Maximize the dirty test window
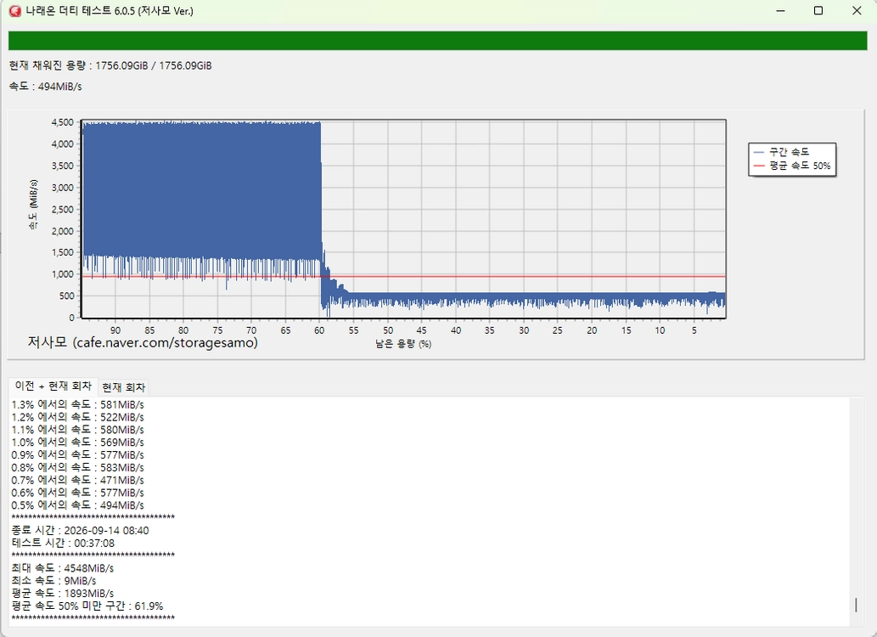Image resolution: width=877 pixels, height=637 pixels. [818, 11]
